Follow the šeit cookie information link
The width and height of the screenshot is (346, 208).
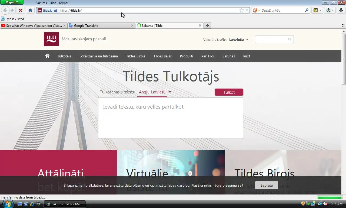coord(241,186)
